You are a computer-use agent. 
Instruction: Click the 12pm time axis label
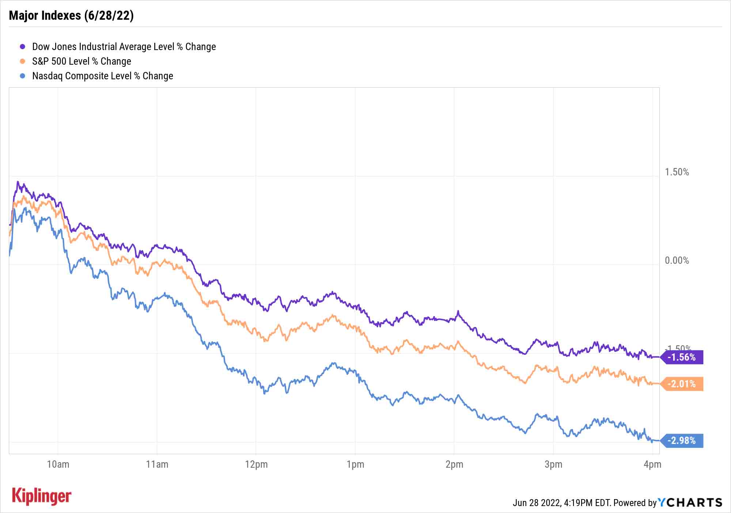pos(256,464)
